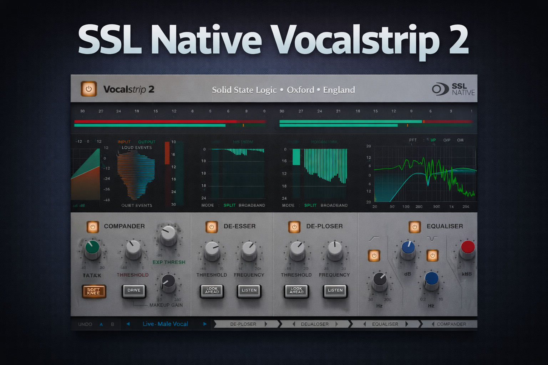Click the UNDO button

(x=85, y=324)
